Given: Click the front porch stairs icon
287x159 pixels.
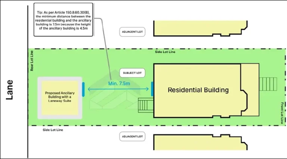Looking at the screenshot, I should [x=268, y=84].
